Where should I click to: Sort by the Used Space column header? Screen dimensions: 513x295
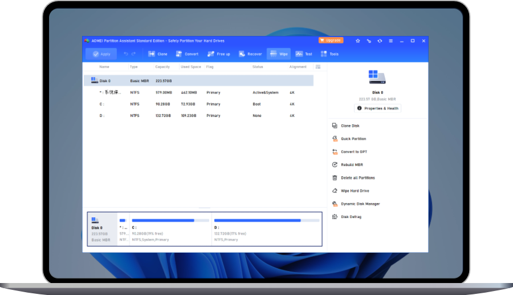coord(191,67)
